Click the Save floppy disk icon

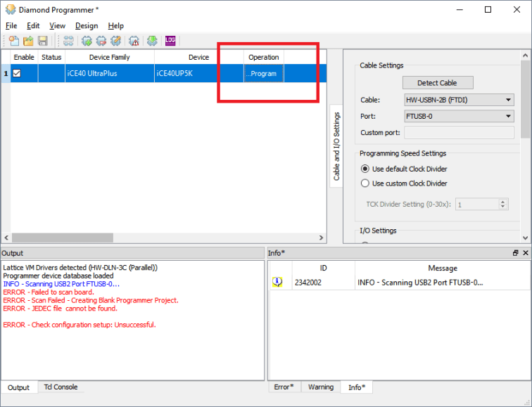pyautogui.click(x=43, y=41)
